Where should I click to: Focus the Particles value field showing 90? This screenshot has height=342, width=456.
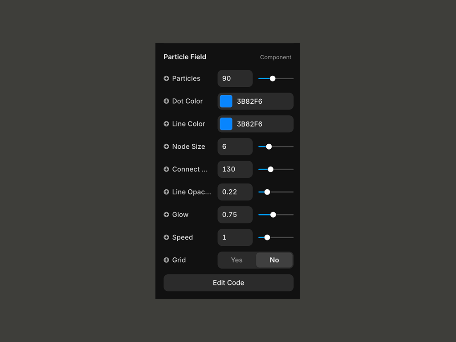tap(235, 78)
